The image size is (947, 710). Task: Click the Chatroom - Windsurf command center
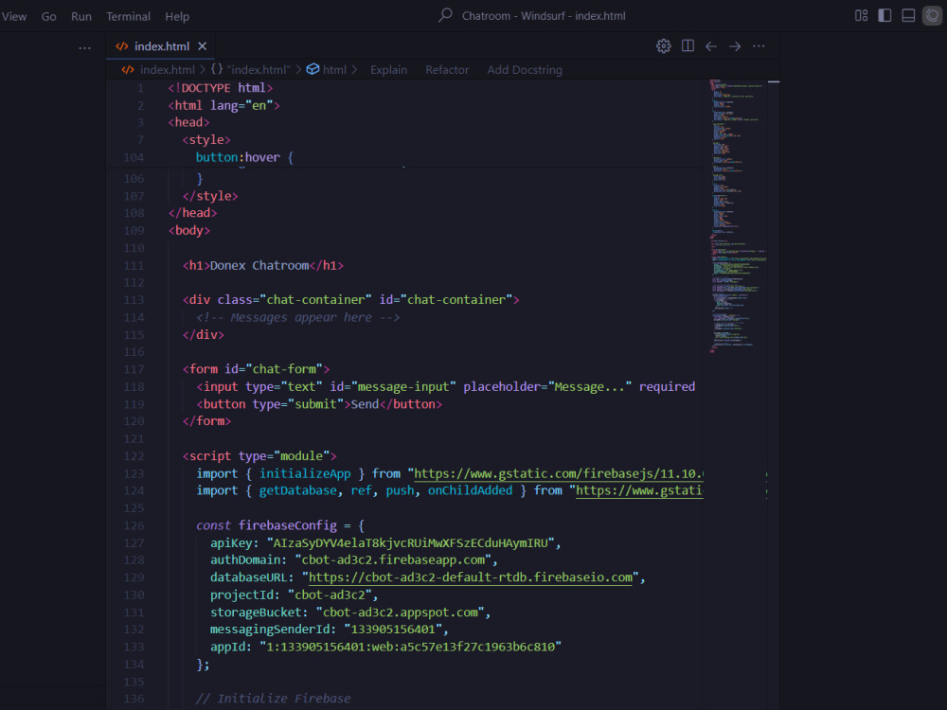[x=544, y=16]
